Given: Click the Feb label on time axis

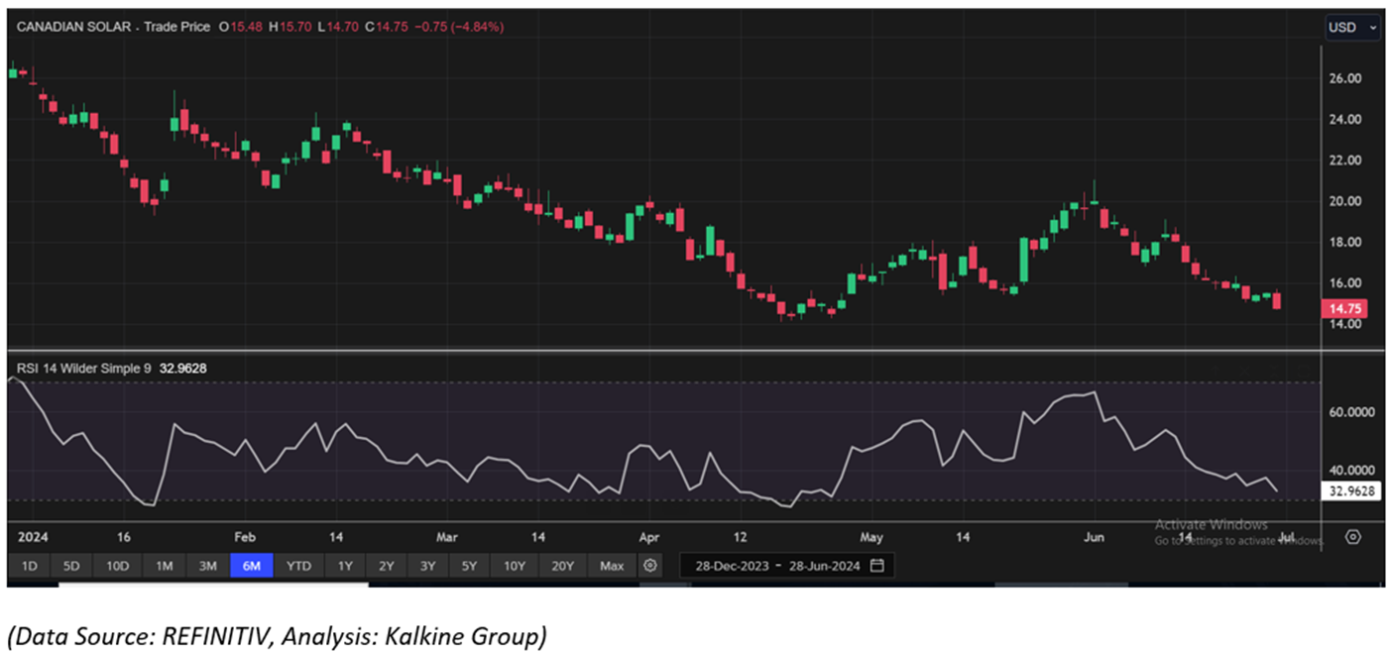Looking at the screenshot, I should 245,537.
